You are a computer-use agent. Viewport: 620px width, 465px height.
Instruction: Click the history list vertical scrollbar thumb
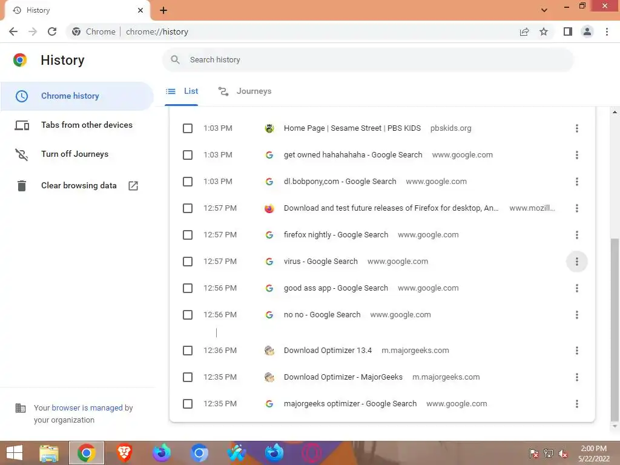pyautogui.click(x=615, y=330)
